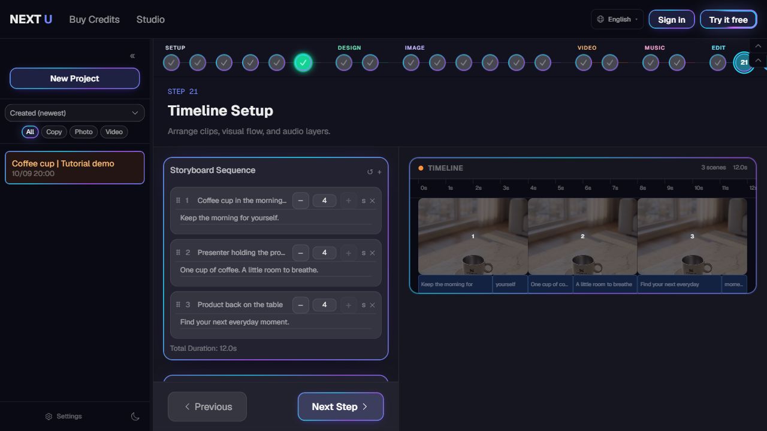Click the 6s mark on timeline ruler
The image size is (767, 431).
pos(588,188)
